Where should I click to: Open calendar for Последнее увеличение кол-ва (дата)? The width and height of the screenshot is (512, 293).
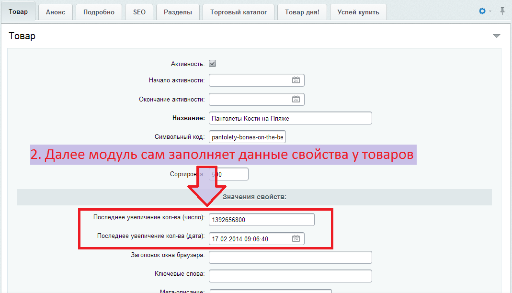tap(296, 238)
